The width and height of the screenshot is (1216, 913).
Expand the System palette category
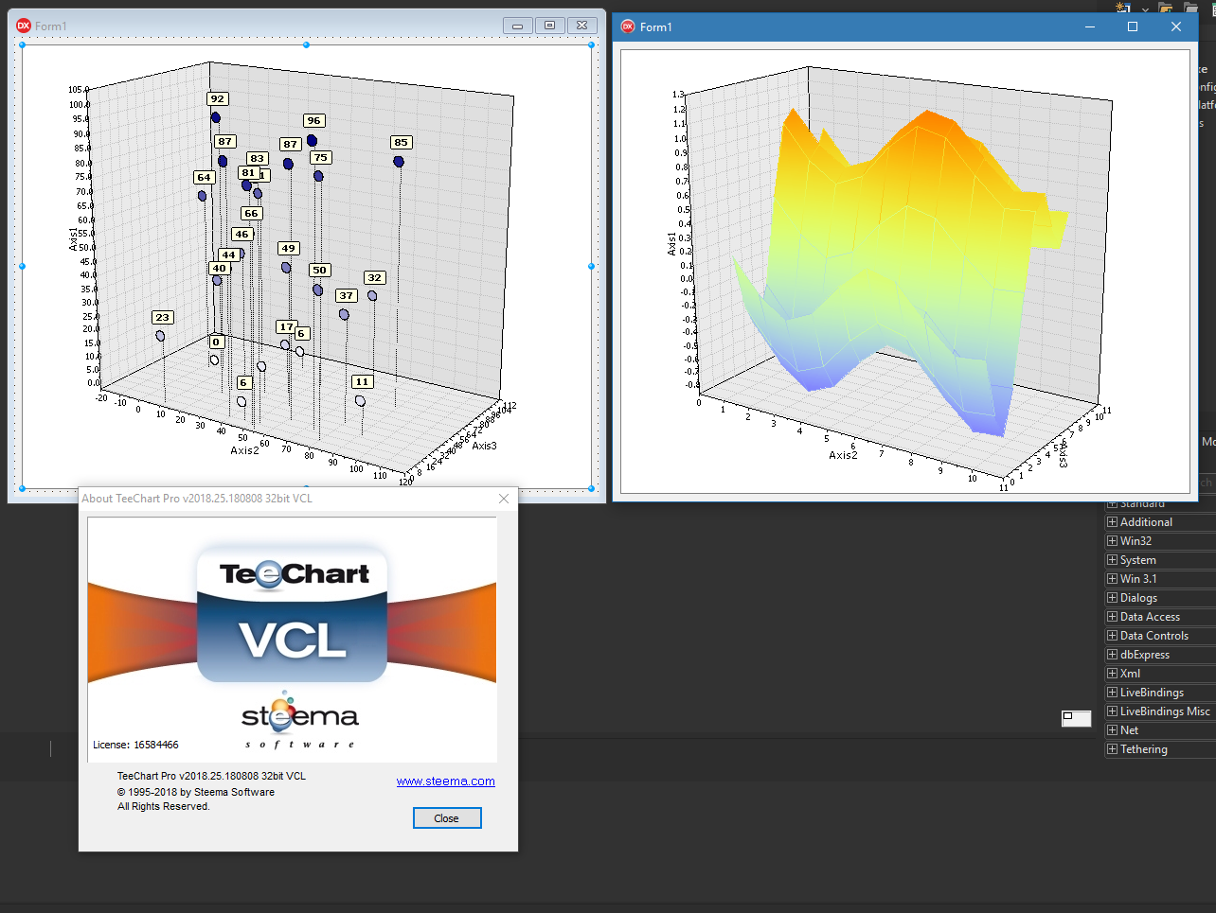(1112, 560)
